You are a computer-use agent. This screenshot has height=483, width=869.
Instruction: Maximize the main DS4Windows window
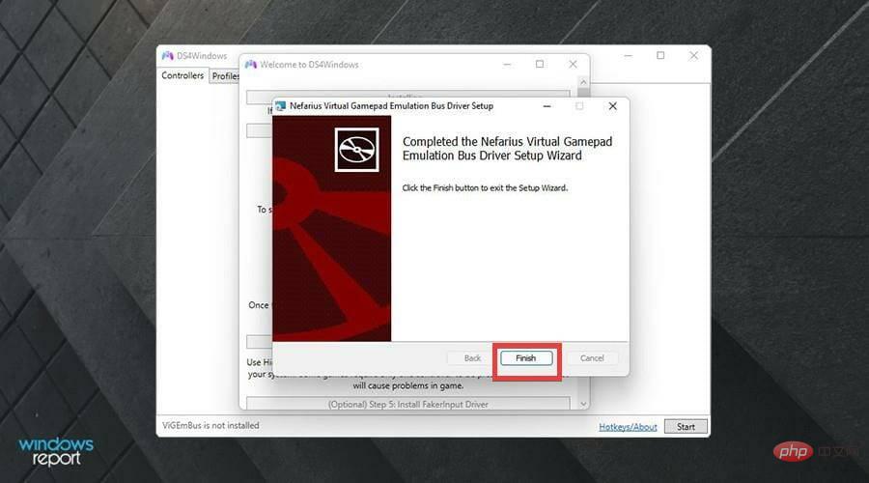click(660, 56)
